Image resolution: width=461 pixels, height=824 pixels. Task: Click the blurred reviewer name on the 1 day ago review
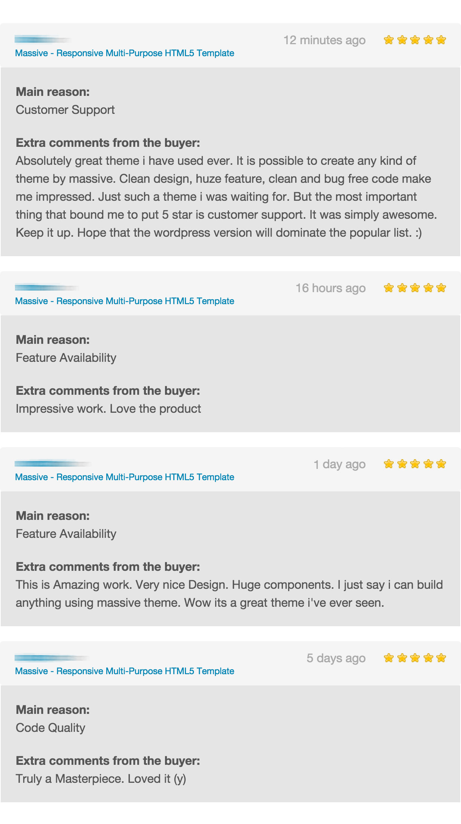click(x=52, y=464)
